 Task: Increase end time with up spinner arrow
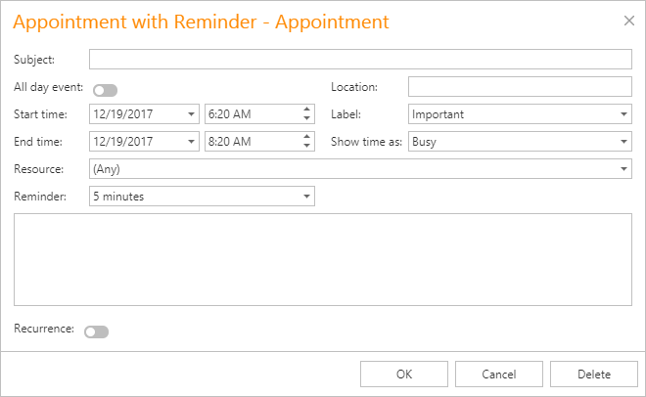pos(307,137)
